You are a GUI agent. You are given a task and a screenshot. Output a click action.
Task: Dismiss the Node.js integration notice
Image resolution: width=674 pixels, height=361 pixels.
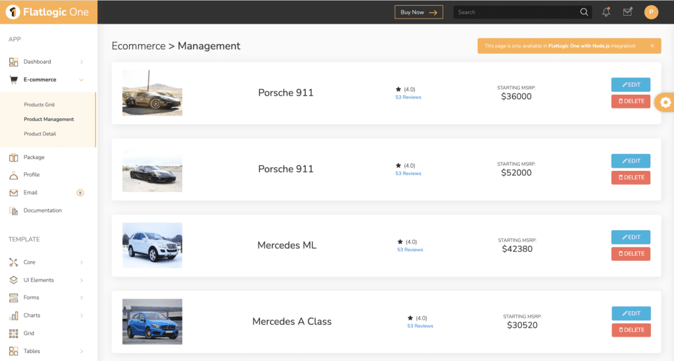click(x=652, y=46)
